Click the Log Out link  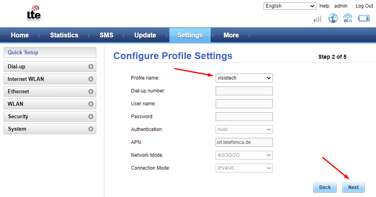point(364,6)
